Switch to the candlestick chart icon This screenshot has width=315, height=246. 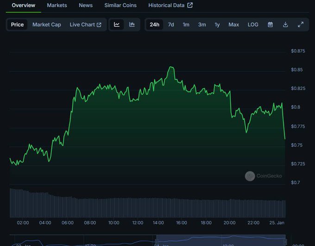[132, 25]
